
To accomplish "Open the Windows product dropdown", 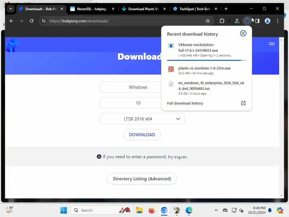I will [x=131, y=87].
